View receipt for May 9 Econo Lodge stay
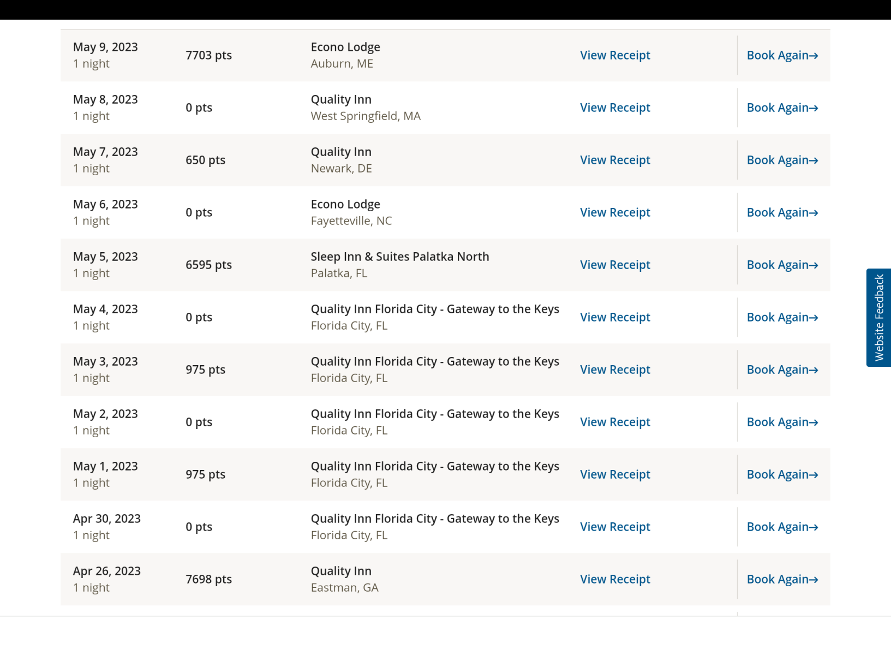Viewport: 891px width, 655px height. (x=615, y=55)
